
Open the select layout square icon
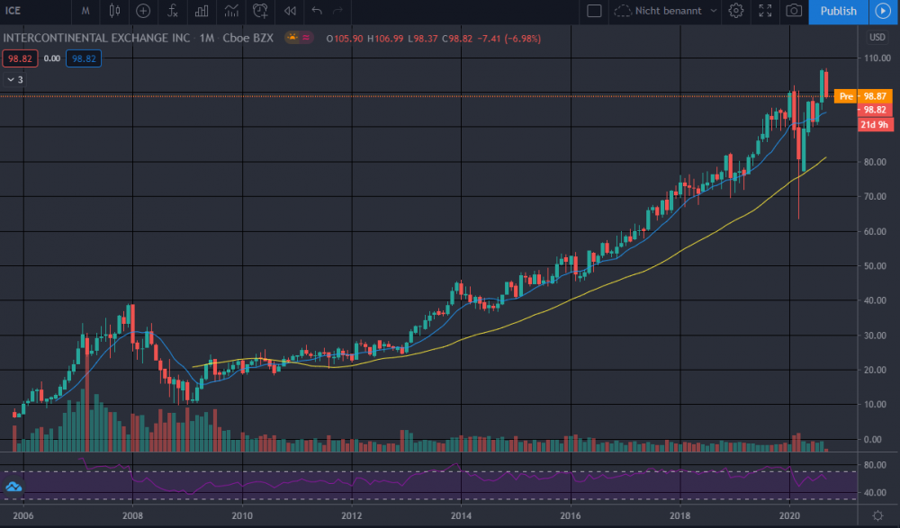[x=594, y=11]
